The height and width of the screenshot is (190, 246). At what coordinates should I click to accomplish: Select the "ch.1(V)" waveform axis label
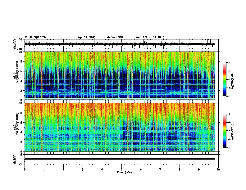point(15,44)
